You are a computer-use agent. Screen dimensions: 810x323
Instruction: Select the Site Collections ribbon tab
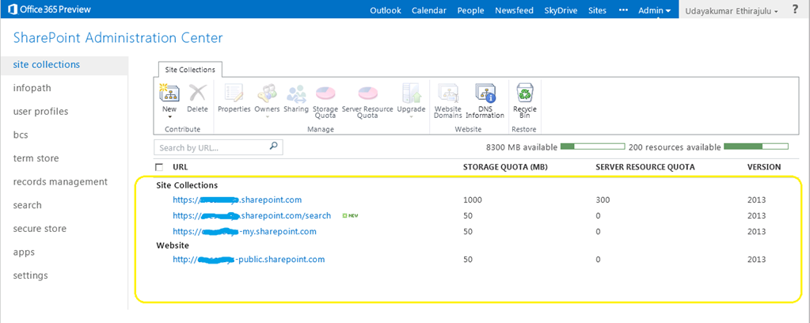point(190,69)
